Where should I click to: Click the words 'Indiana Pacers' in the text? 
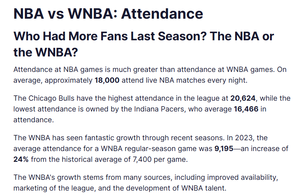coord(159,109)
